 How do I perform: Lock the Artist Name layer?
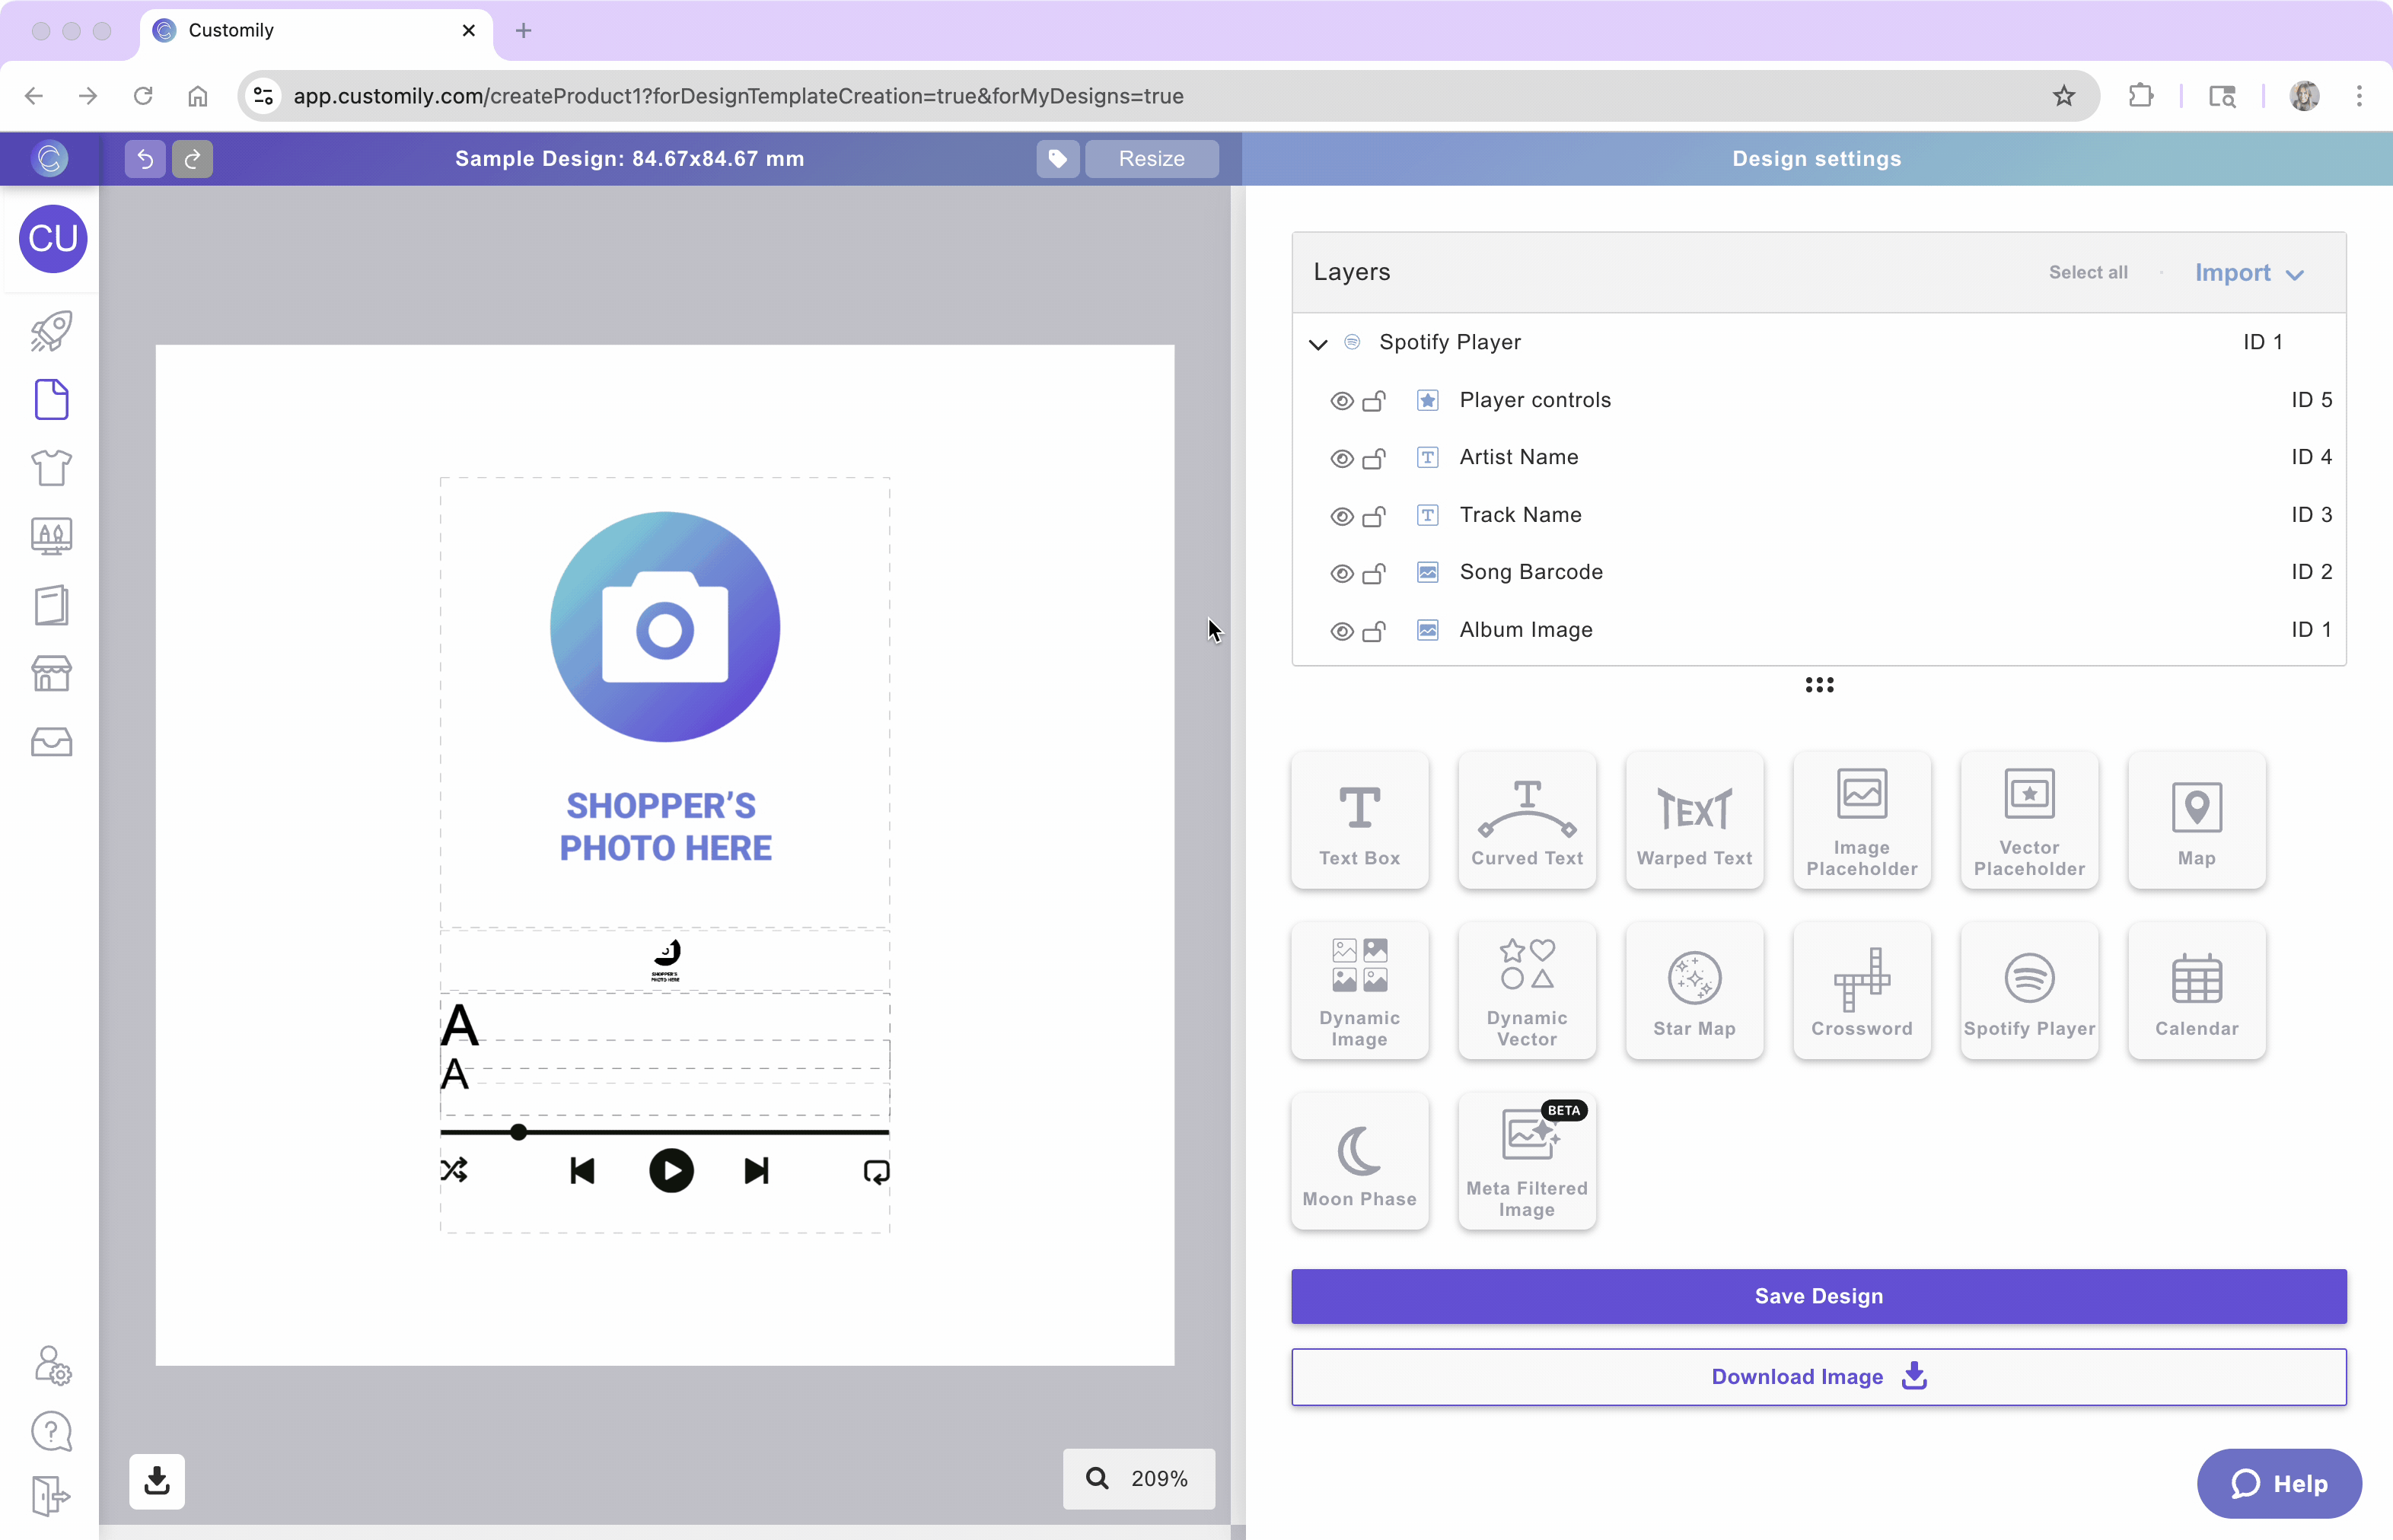[x=1374, y=458]
